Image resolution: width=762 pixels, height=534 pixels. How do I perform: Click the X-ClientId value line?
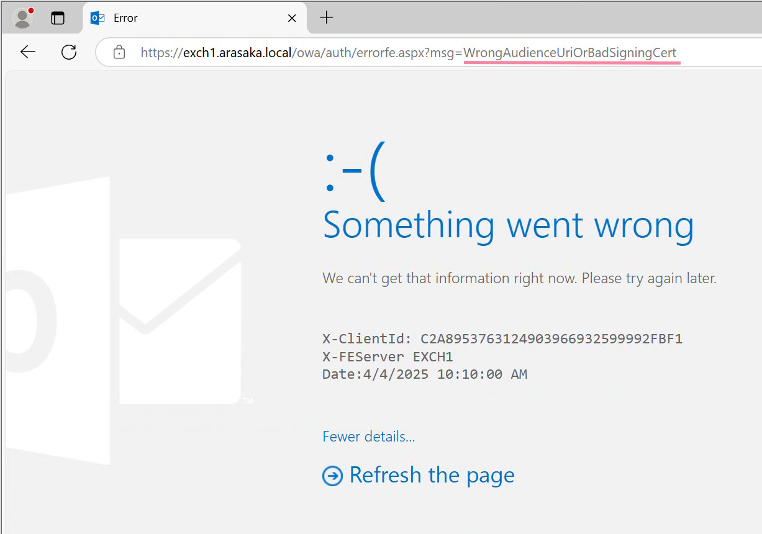pos(502,339)
